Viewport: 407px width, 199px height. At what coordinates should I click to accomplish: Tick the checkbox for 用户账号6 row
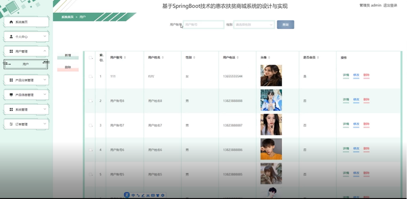click(90, 150)
